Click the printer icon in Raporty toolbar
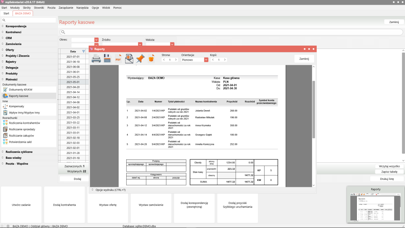 point(96,59)
